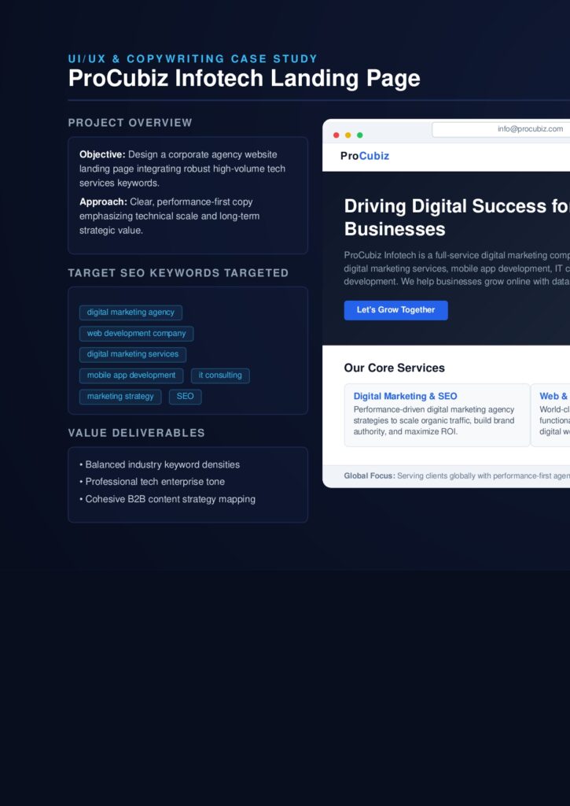Screen dimensions: 570x806
Task: Select the 'mobile app development' keyword tag
Action: tap(131, 375)
